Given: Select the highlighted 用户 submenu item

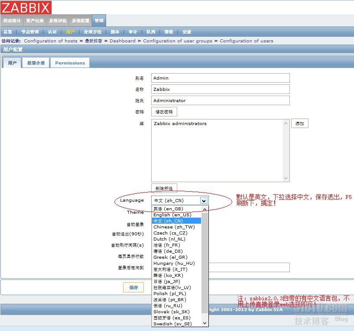Looking at the screenshot, I should (70, 32).
